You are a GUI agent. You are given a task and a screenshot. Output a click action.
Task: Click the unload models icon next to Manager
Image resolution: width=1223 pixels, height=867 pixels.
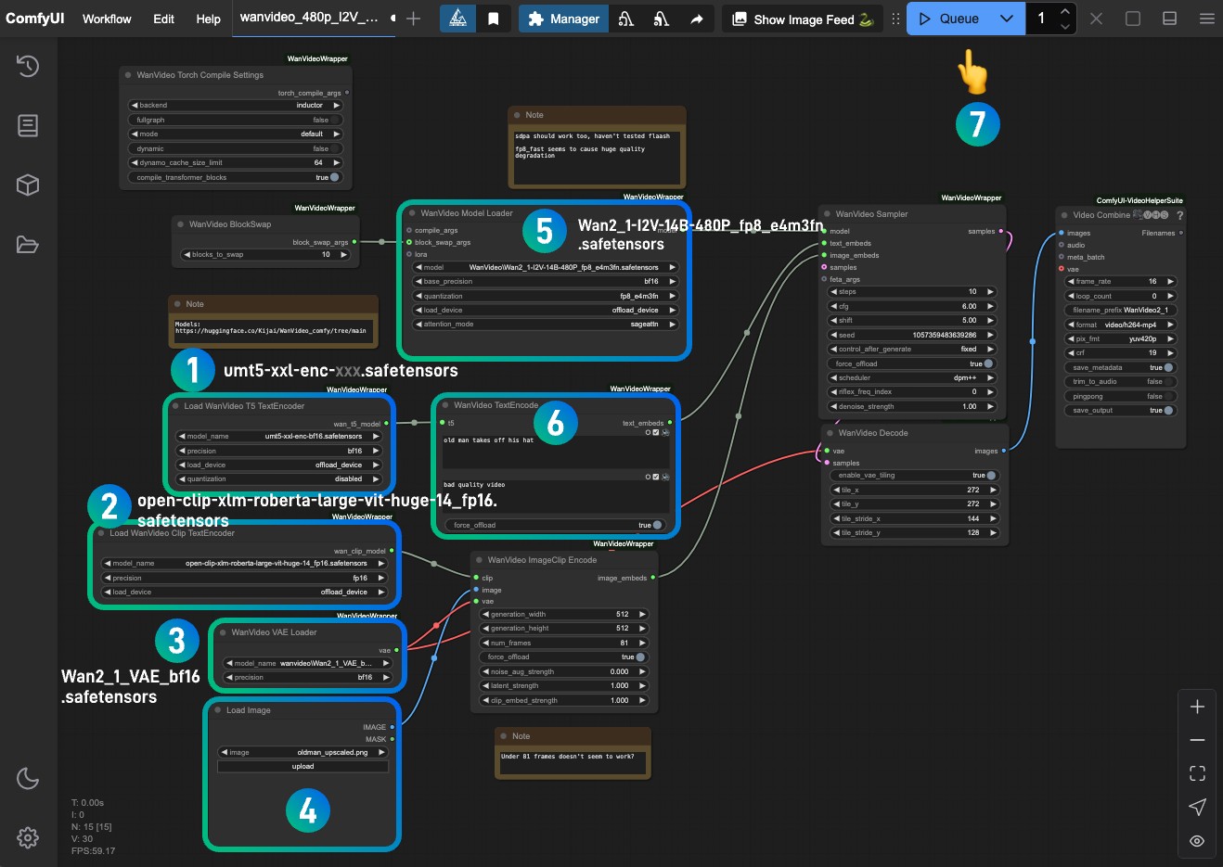(x=626, y=19)
